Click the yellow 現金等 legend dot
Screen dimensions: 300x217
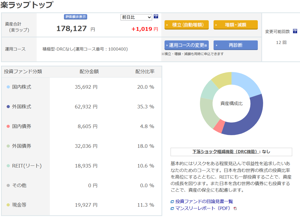click(x=8, y=205)
